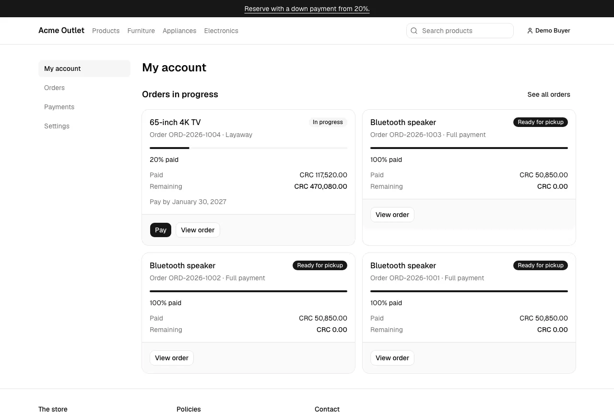Click Bluetooth speaker title of ORD-2026-1001
This screenshot has width=614, height=412.
(403, 265)
